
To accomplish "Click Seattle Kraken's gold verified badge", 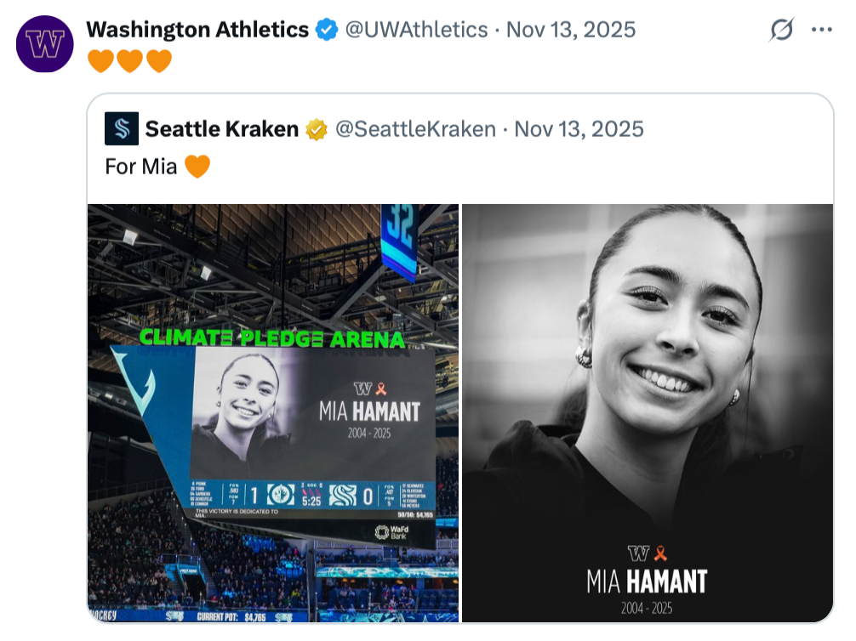I will (x=317, y=129).
